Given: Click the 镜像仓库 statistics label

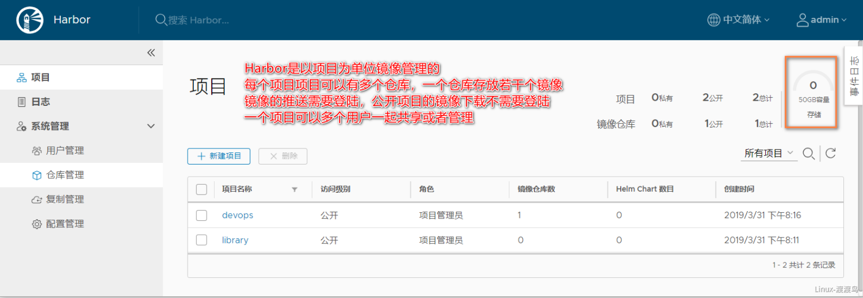Looking at the screenshot, I should pyautogui.click(x=616, y=124).
